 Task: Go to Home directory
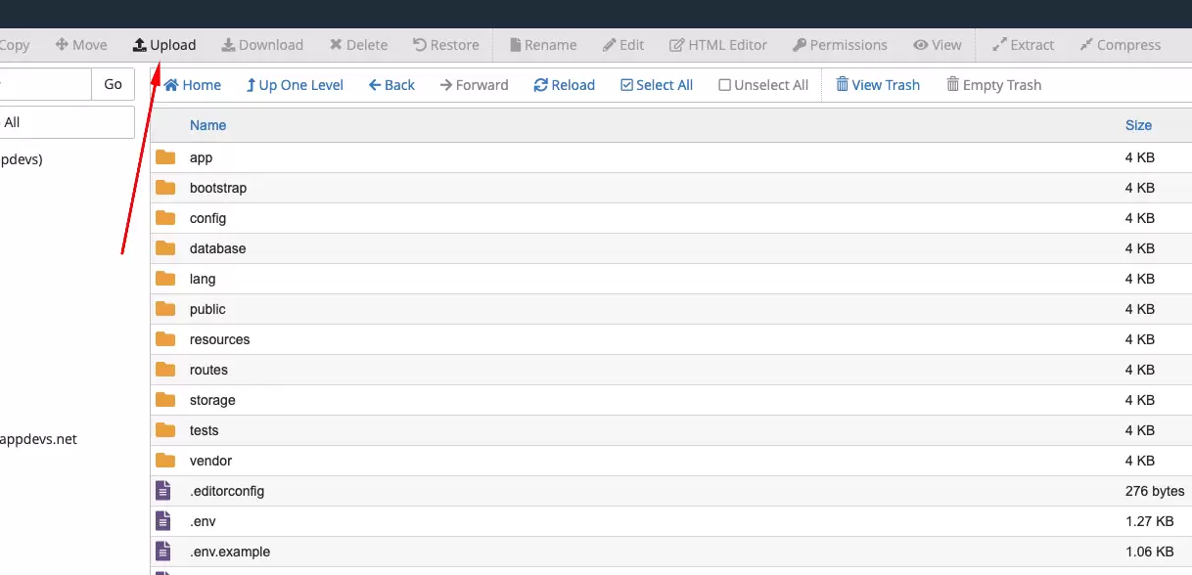(x=193, y=85)
